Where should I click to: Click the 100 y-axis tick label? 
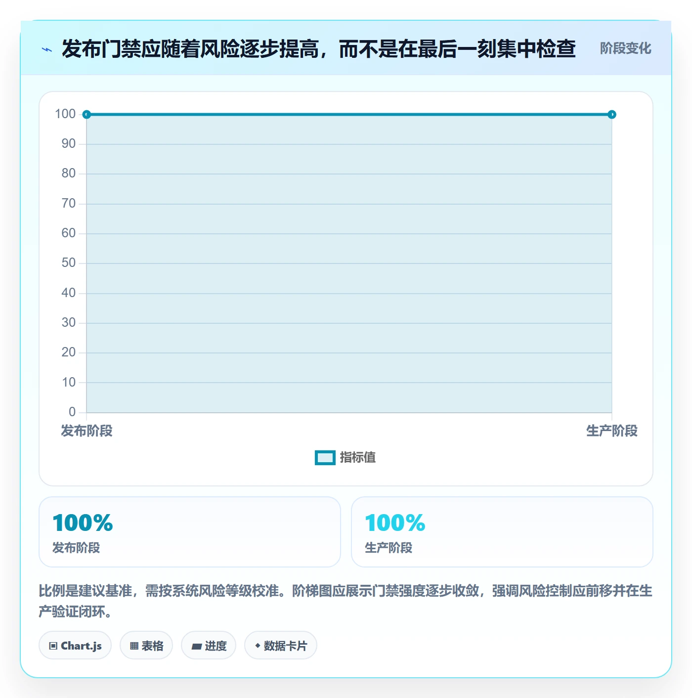click(x=65, y=114)
